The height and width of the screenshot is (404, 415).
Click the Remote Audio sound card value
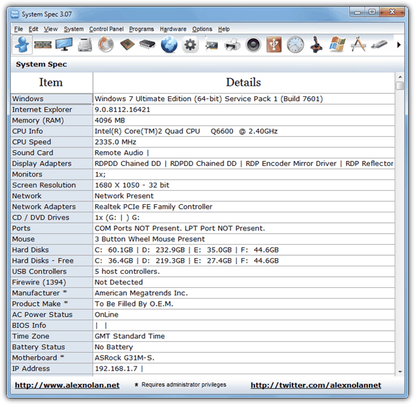122,153
